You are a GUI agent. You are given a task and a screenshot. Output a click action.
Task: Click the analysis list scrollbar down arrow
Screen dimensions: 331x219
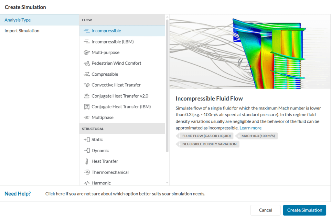(167, 183)
